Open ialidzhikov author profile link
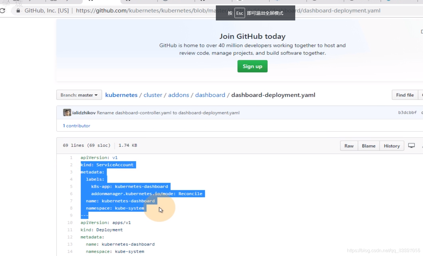The image size is (423, 256). pos(84,113)
